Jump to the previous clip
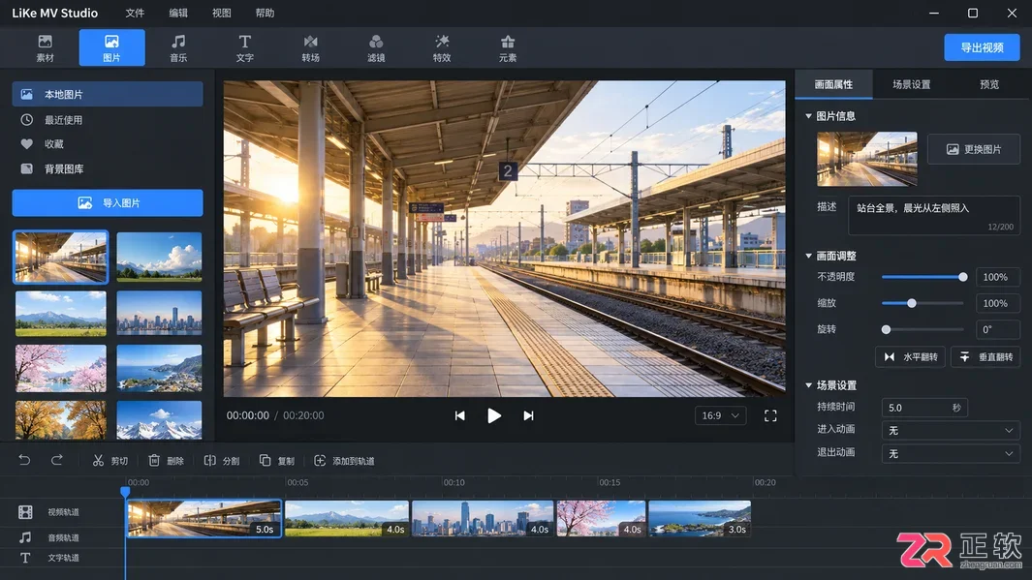Image resolution: width=1032 pixels, height=580 pixels. (x=460, y=415)
